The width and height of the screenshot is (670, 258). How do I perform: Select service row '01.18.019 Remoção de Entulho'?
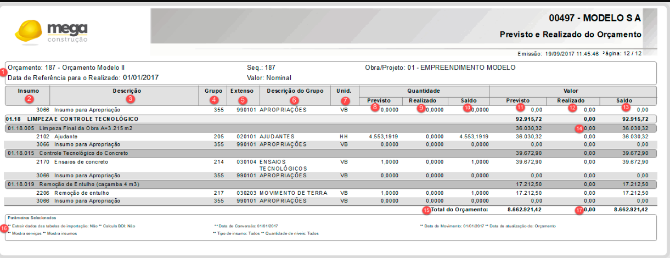(x=330, y=184)
